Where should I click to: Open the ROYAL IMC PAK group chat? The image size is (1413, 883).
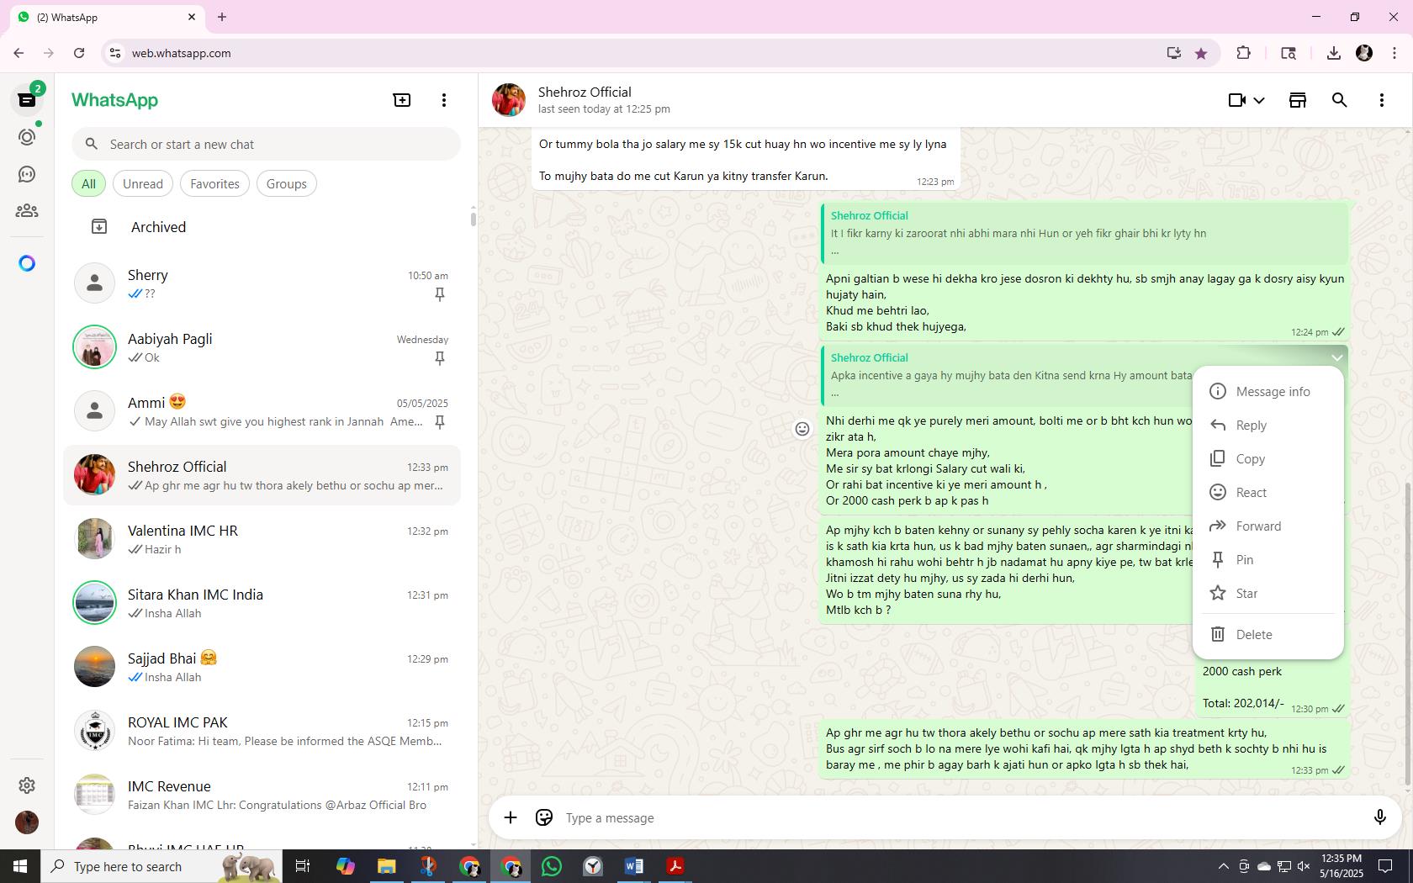262,731
